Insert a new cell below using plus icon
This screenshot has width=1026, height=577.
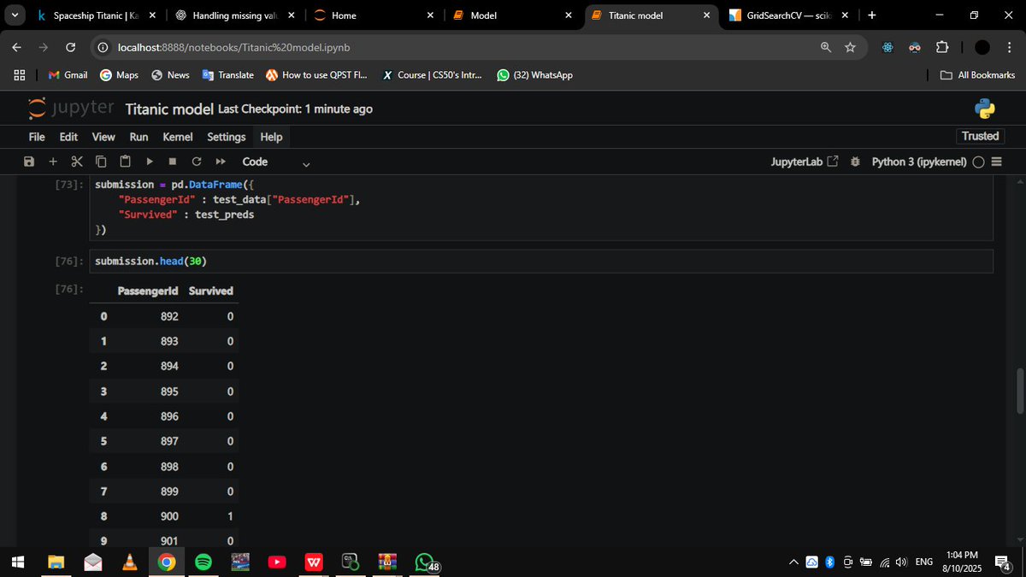click(53, 162)
